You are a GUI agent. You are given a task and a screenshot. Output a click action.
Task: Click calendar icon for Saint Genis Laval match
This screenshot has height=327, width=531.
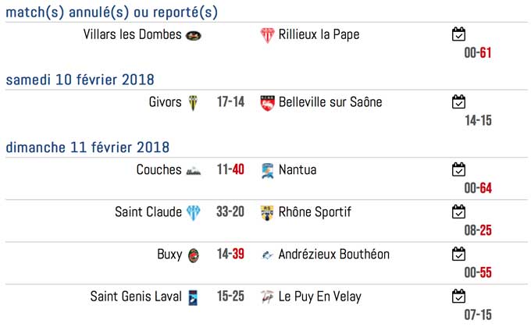[458, 297]
